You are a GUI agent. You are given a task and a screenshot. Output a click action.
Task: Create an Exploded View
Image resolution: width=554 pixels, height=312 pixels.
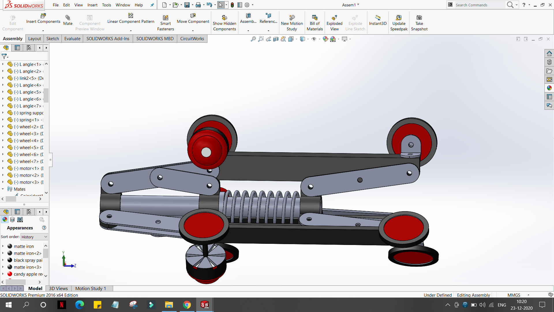(334, 23)
